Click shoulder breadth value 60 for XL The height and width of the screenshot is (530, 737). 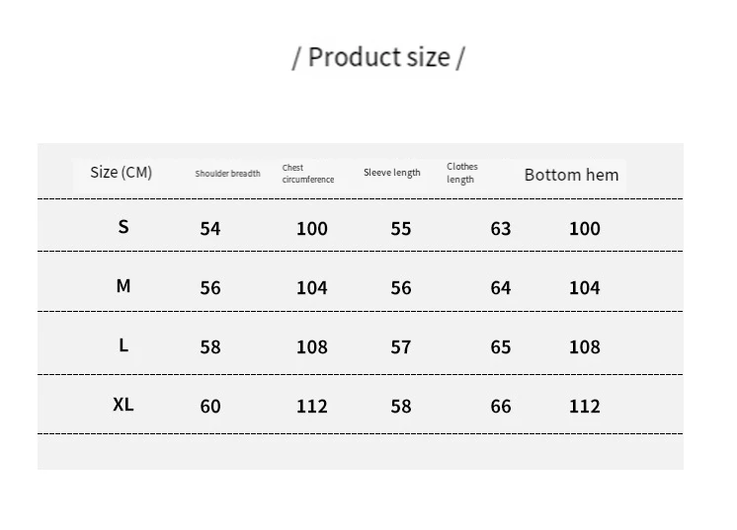click(210, 407)
